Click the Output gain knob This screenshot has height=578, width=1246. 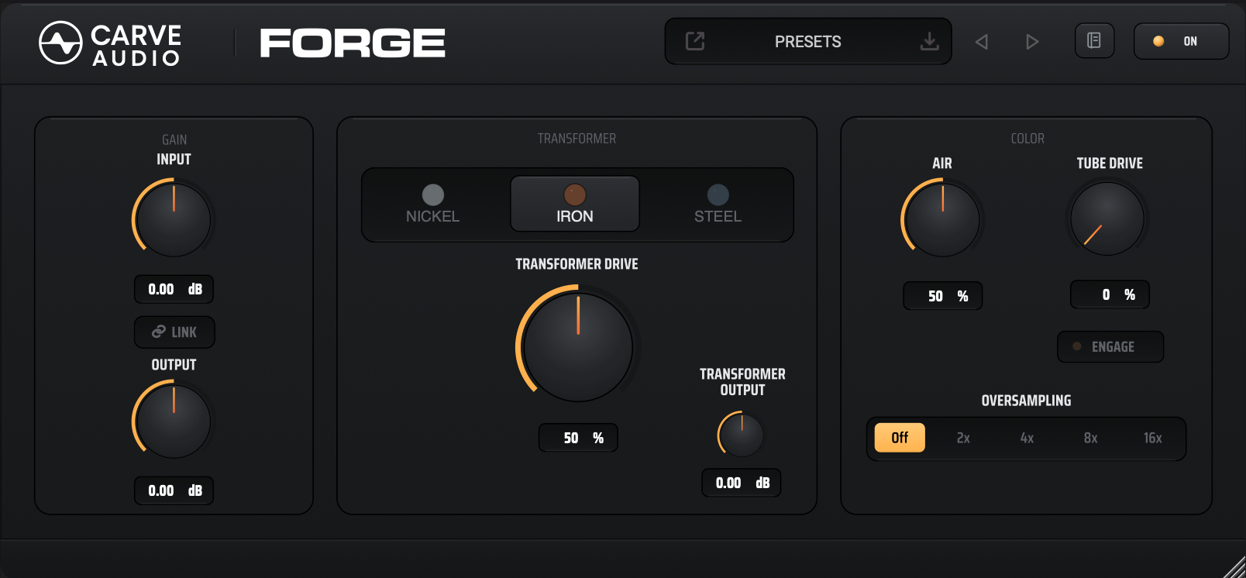174,421
